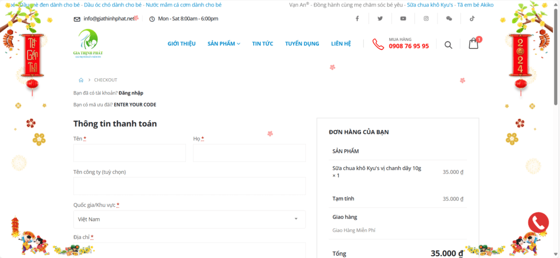Open the YouTube social icon
This screenshot has height=258, width=560.
[403, 19]
